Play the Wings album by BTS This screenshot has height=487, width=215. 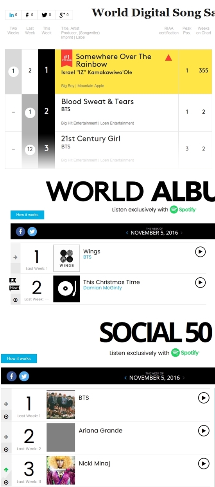200,252
